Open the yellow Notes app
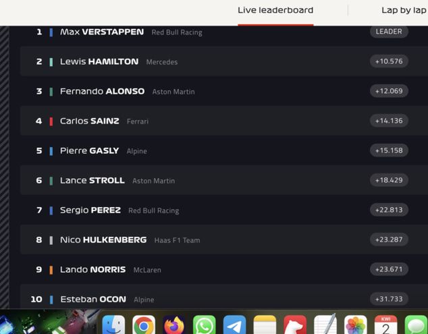The width and height of the screenshot is (428, 334). pos(265,325)
